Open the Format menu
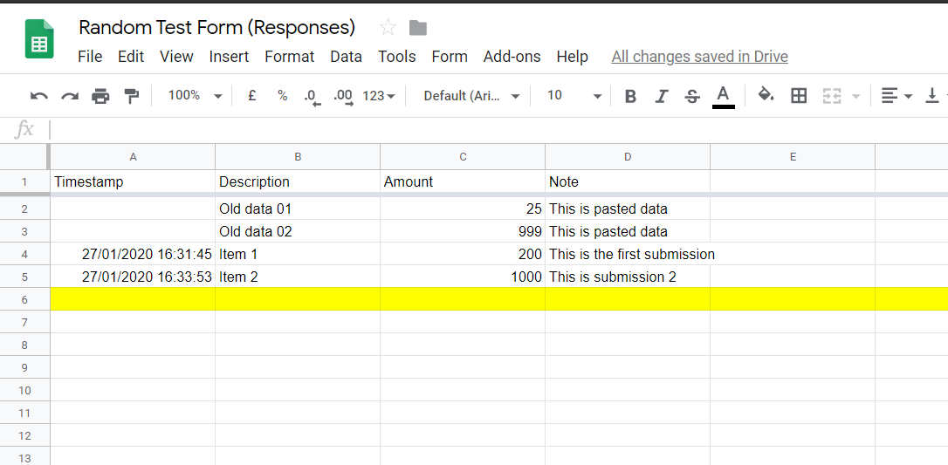The width and height of the screenshot is (948, 465). coord(289,57)
